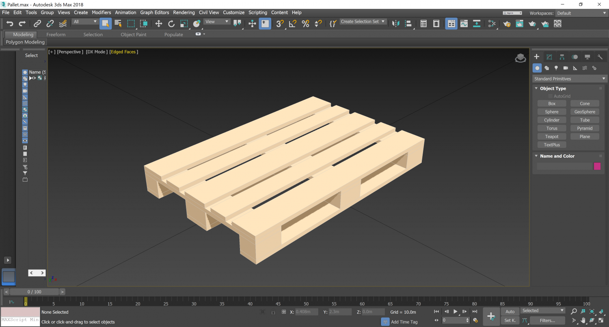
Task: Click the Zoom Extents Selected icon
Action: pos(592,312)
